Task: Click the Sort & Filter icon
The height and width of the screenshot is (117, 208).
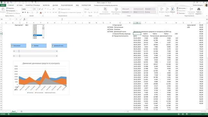Action: [191, 9]
